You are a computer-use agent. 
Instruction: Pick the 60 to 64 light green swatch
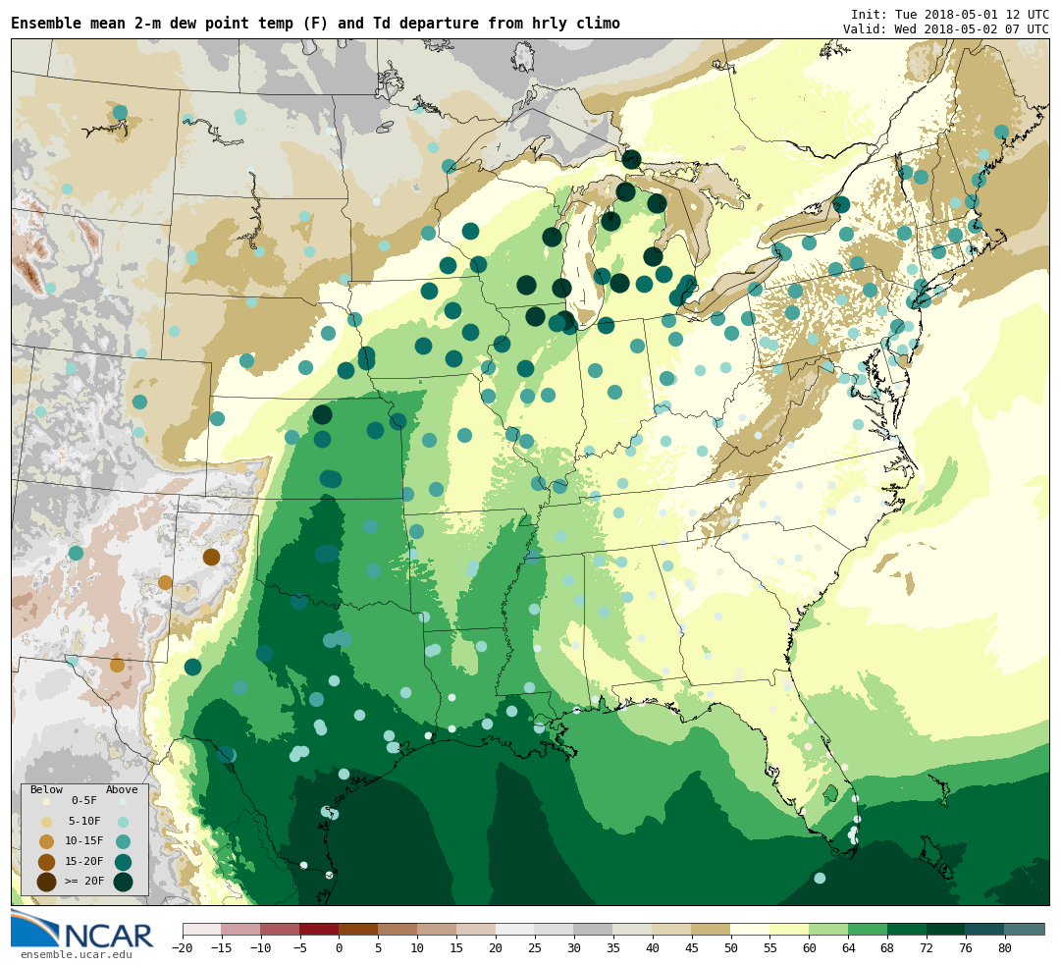pyautogui.click(x=829, y=930)
